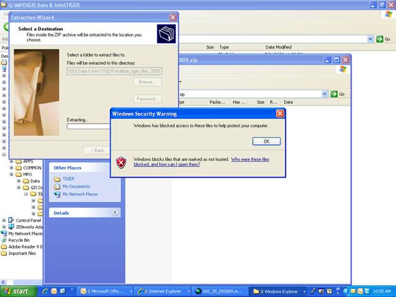This screenshot has height=297, width=396.
Task: Click the Windows Explorer taskbar group
Action: [279, 291]
